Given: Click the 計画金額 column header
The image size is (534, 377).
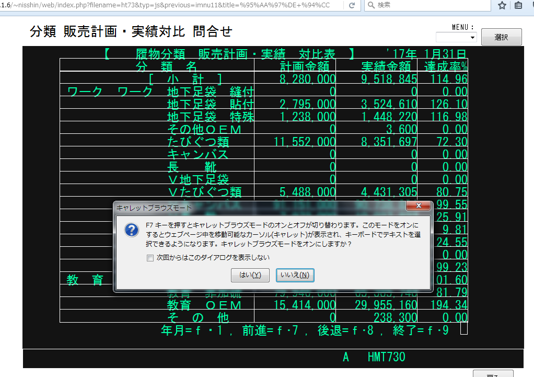Looking at the screenshot, I should pyautogui.click(x=304, y=66).
